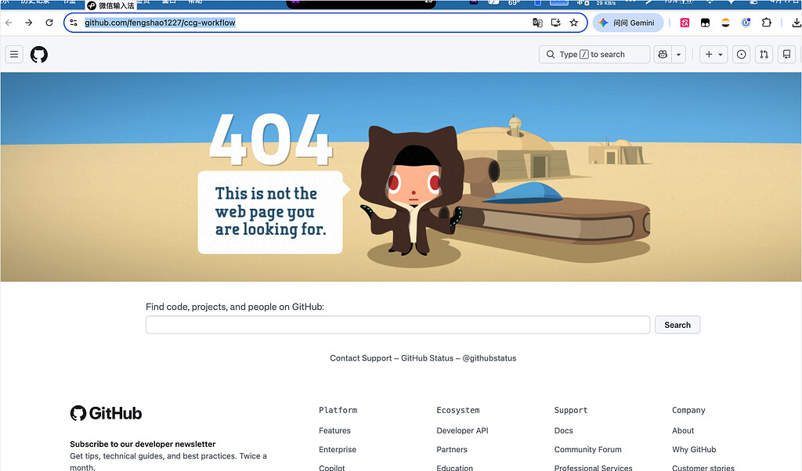Open GitHub Copilot chat icon
This screenshot has width=802, height=471.
click(663, 54)
